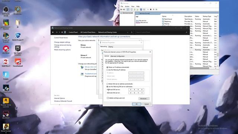
Task: Open recent locations dropdown arrow
Action: click(x=59, y=32)
